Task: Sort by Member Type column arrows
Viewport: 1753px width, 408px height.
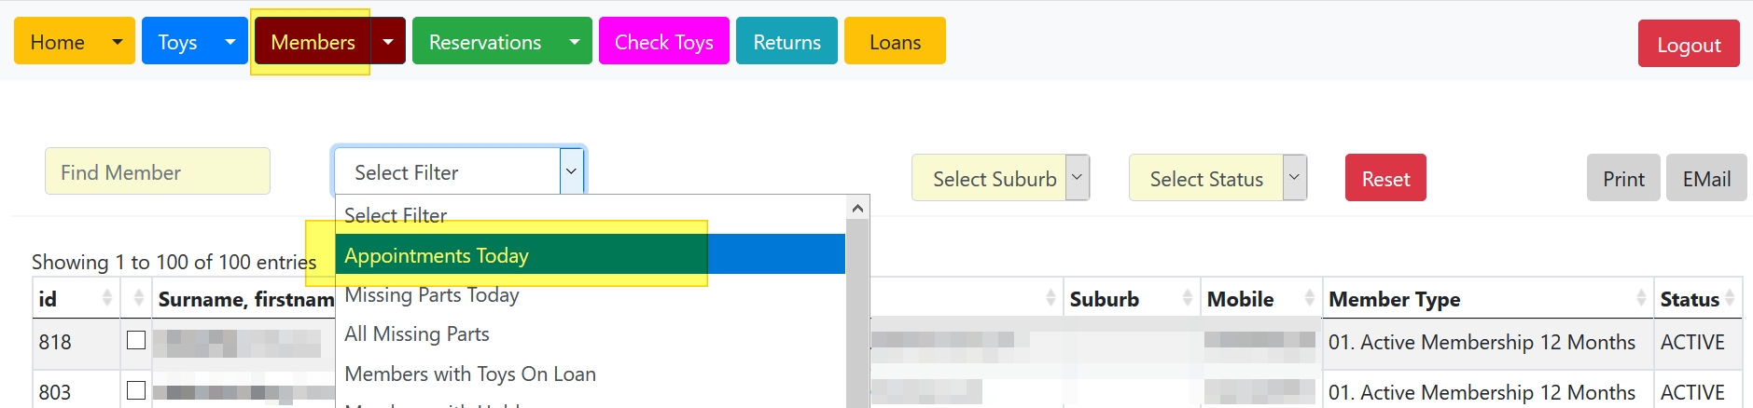Action: coord(1641,298)
